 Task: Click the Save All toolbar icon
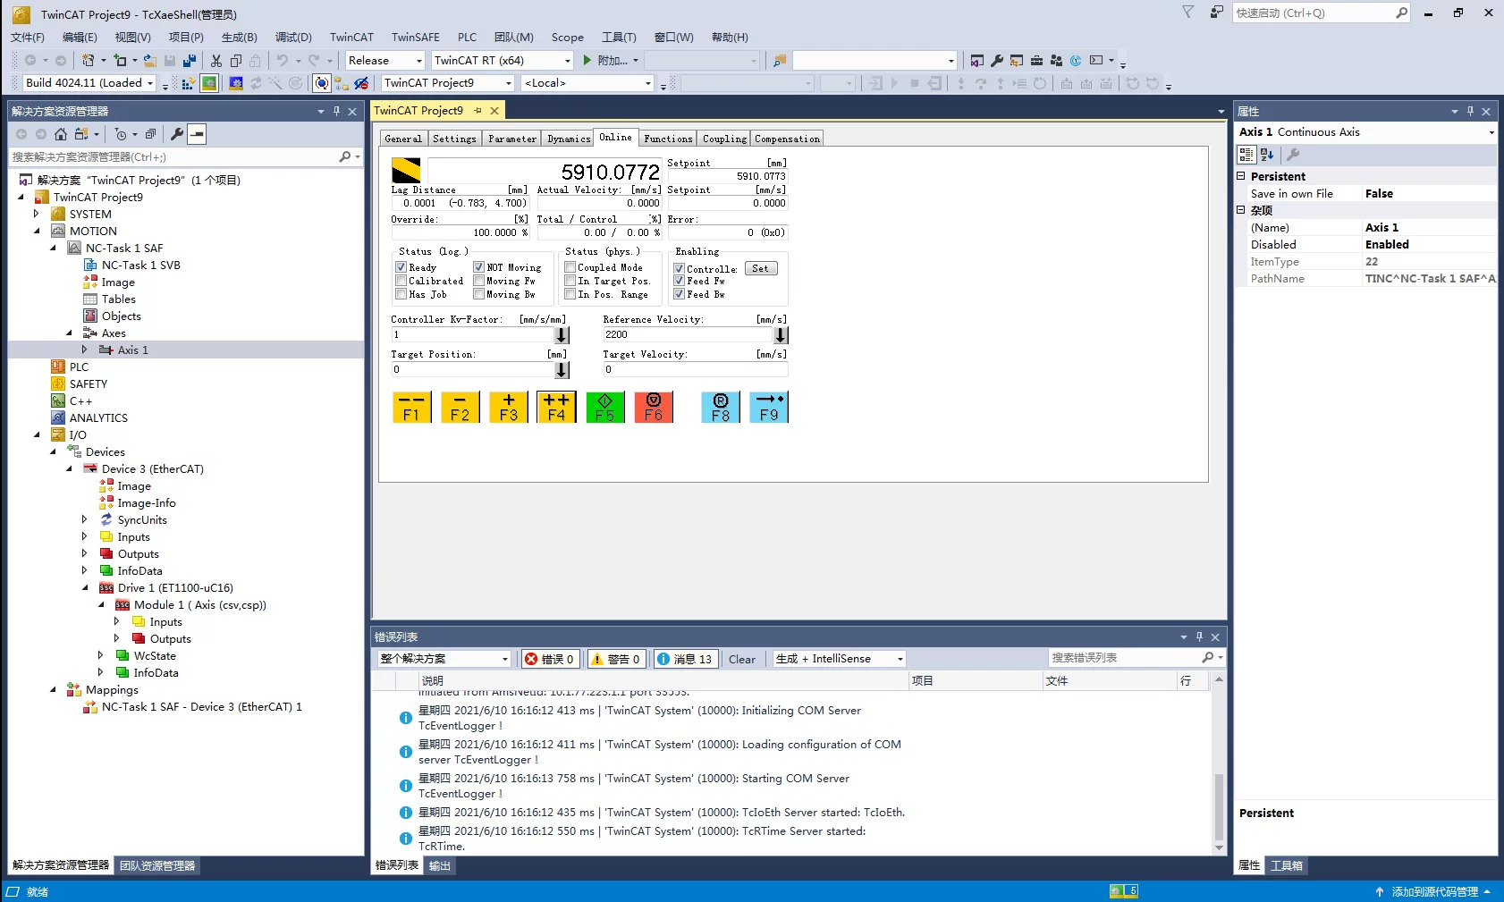189,61
